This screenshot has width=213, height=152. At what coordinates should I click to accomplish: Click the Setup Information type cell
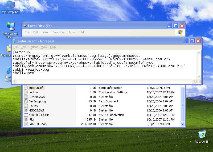[110, 88]
